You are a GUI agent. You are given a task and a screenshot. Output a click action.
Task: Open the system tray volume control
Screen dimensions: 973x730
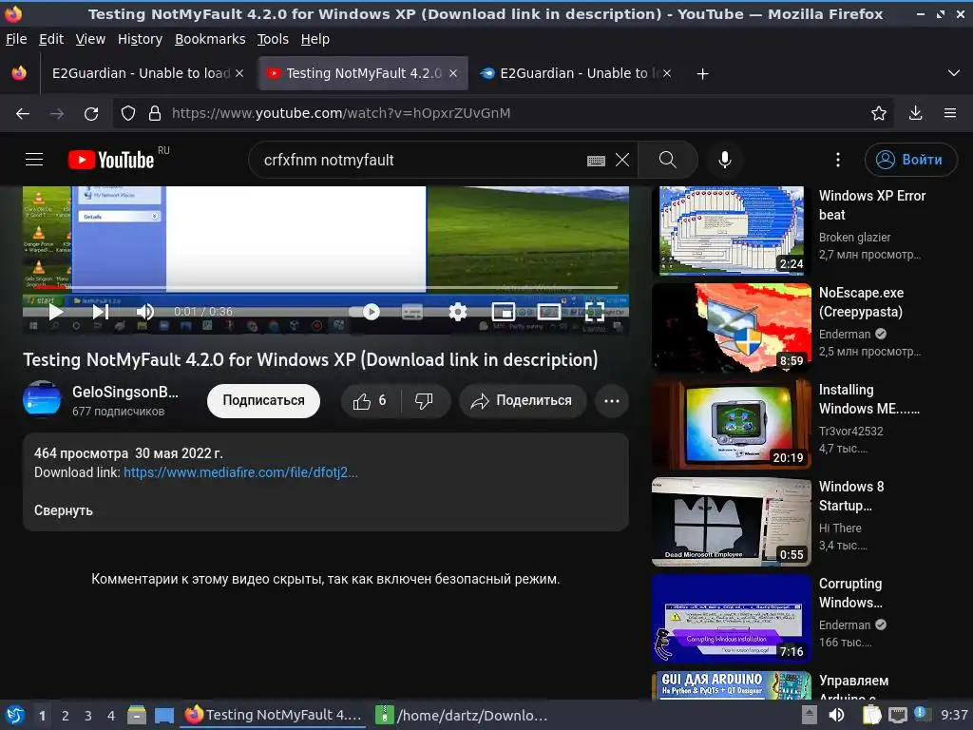836,715
